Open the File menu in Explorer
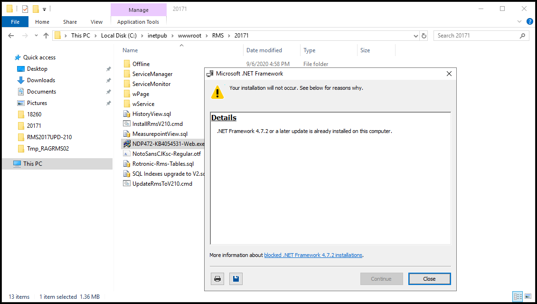This screenshot has width=537, height=304. (x=15, y=21)
